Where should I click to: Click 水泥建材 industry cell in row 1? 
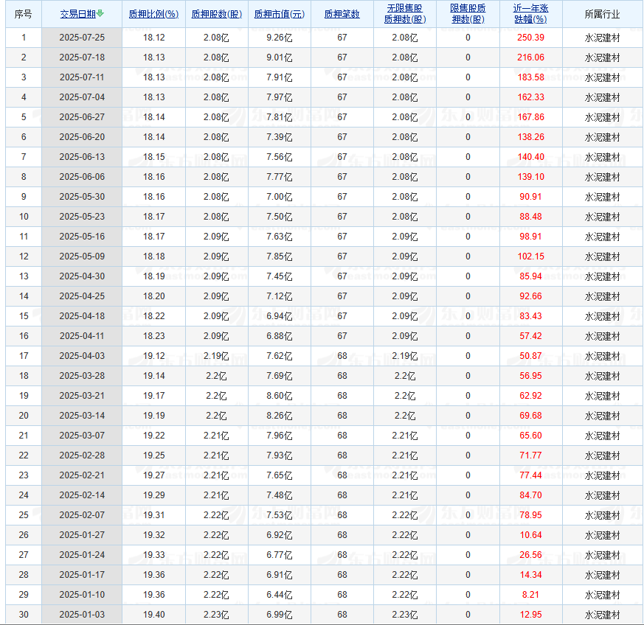pyautogui.click(x=602, y=38)
